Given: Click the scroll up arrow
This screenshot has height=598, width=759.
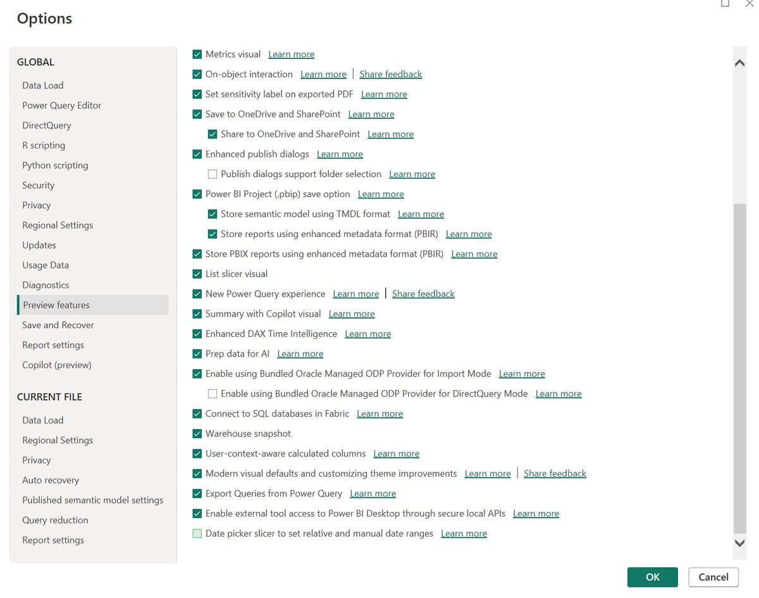Looking at the screenshot, I should 739,63.
